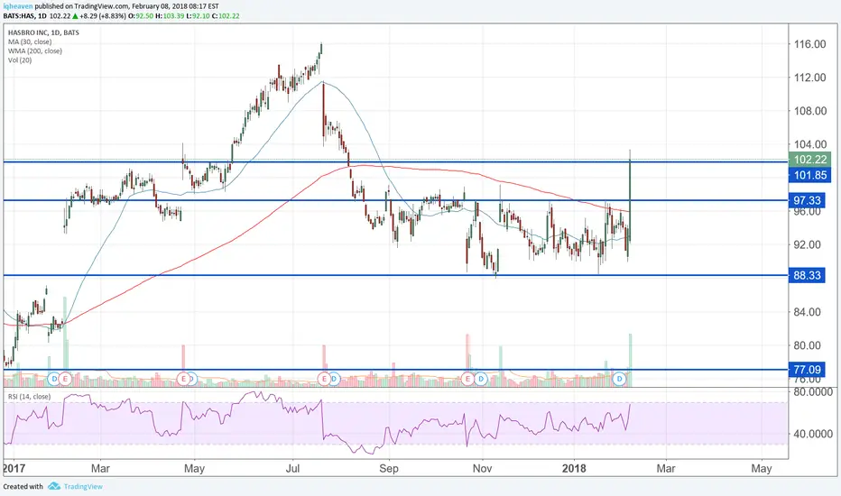Image resolution: width=841 pixels, height=496 pixels.
Task: Click the +8.29 (+8.83%) change value
Action: [103, 16]
